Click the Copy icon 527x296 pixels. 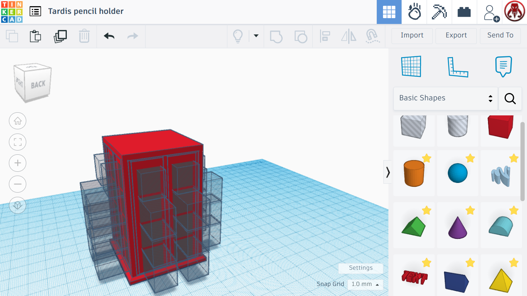[12, 36]
